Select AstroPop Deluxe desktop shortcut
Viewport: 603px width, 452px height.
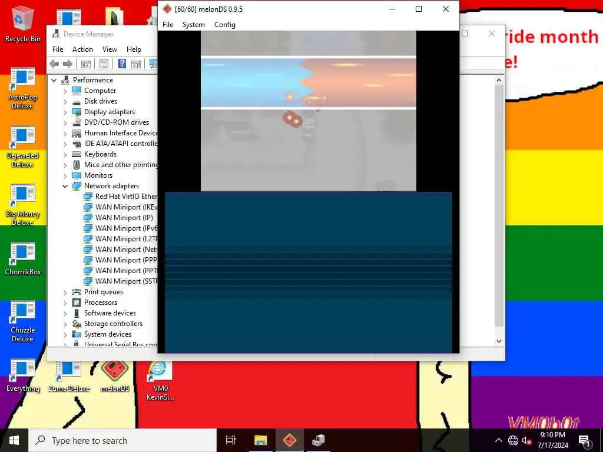tap(23, 88)
